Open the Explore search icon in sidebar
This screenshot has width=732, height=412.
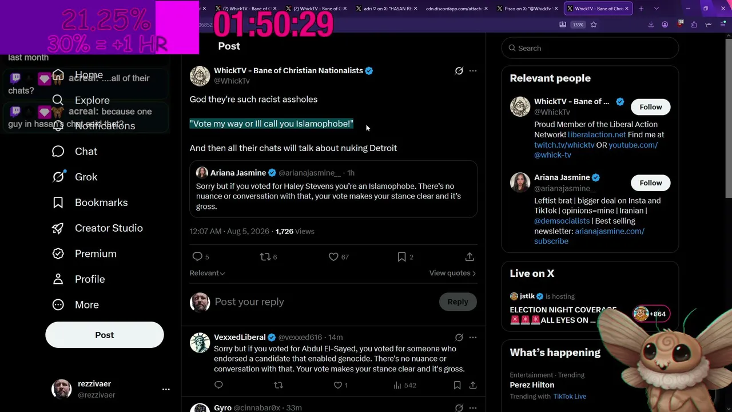(58, 100)
